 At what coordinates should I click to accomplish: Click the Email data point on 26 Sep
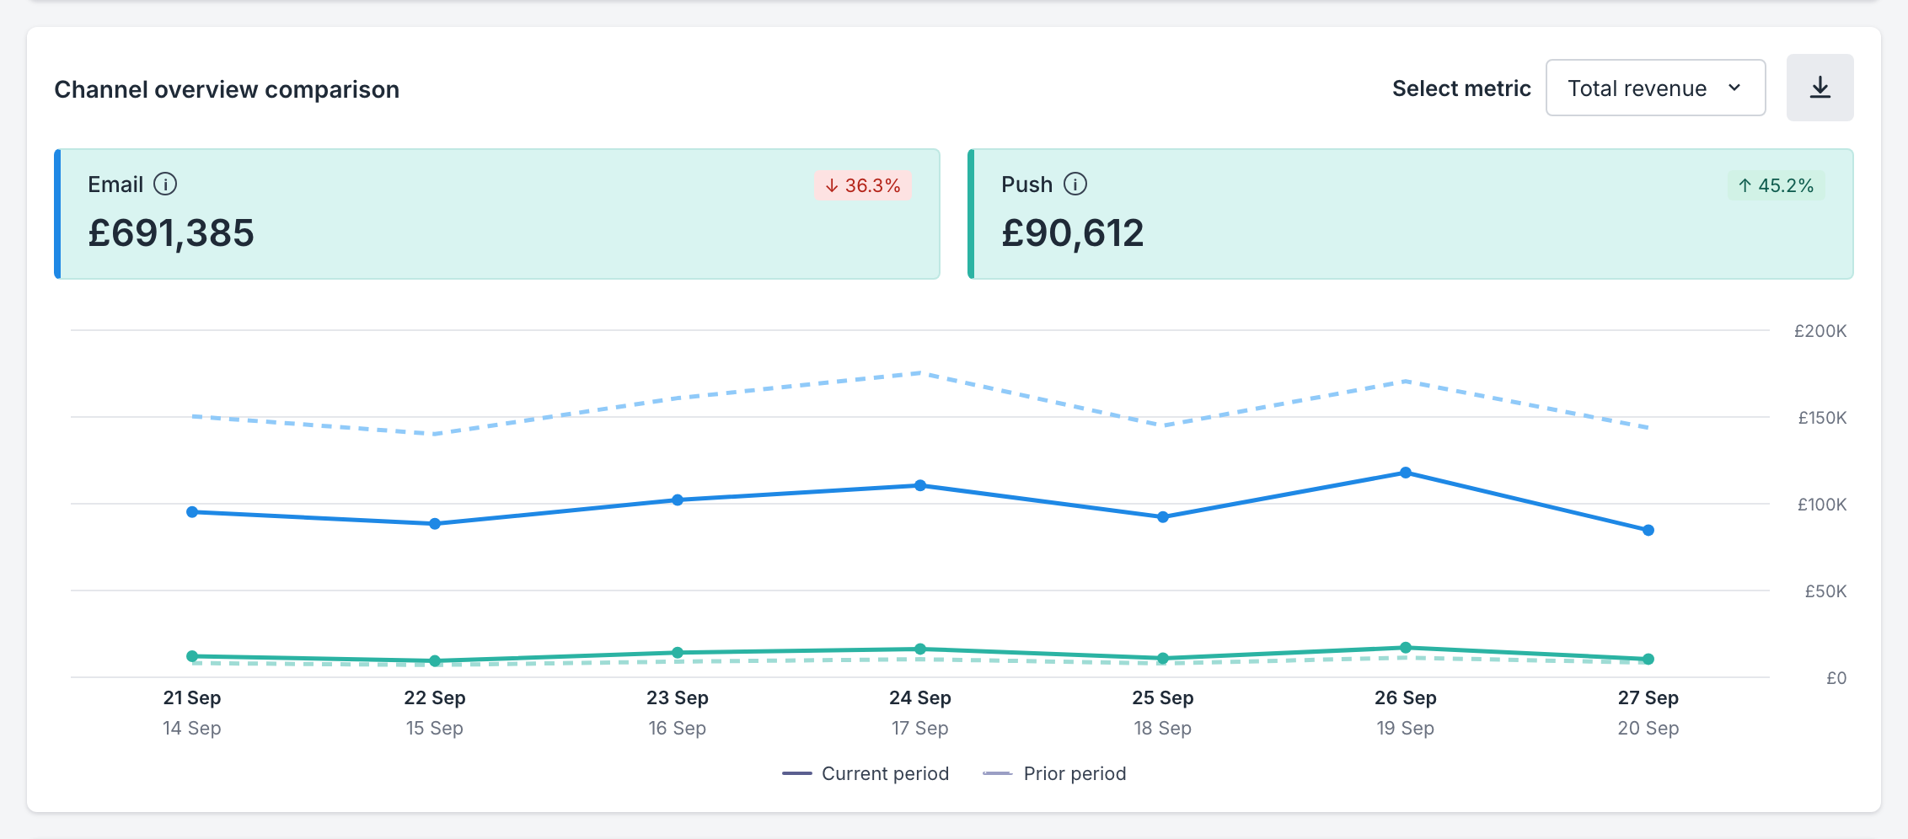point(1406,473)
